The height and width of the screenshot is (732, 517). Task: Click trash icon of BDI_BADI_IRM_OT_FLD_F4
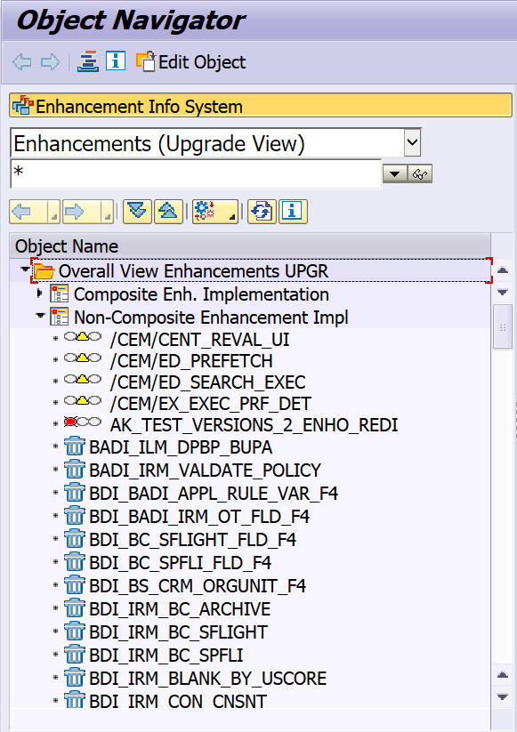(x=74, y=516)
